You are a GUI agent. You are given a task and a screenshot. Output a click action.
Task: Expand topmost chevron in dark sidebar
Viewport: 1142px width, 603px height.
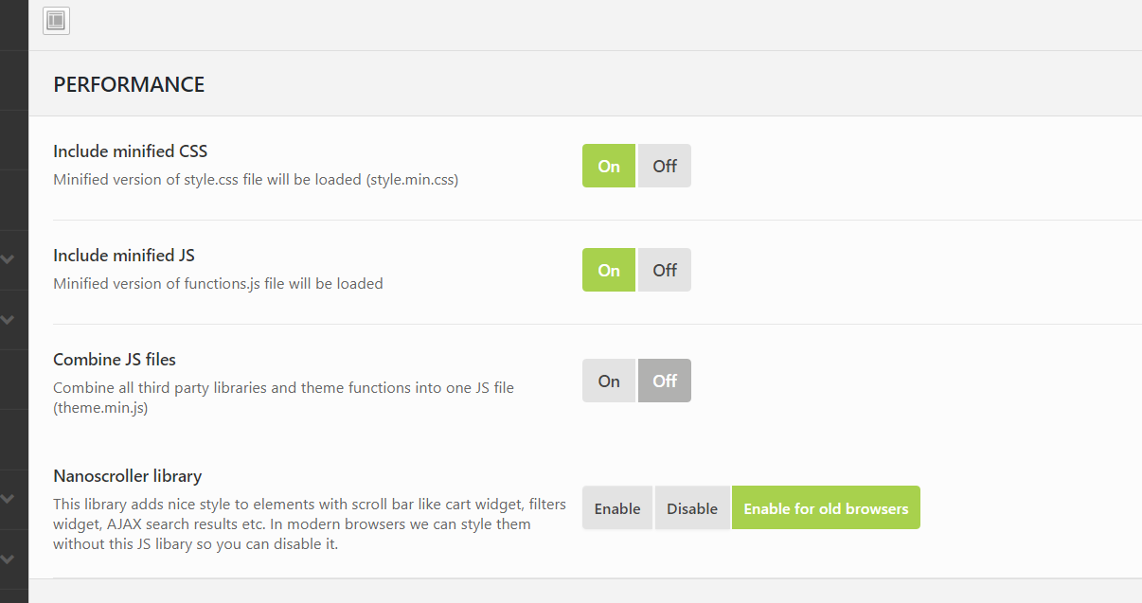(9, 258)
